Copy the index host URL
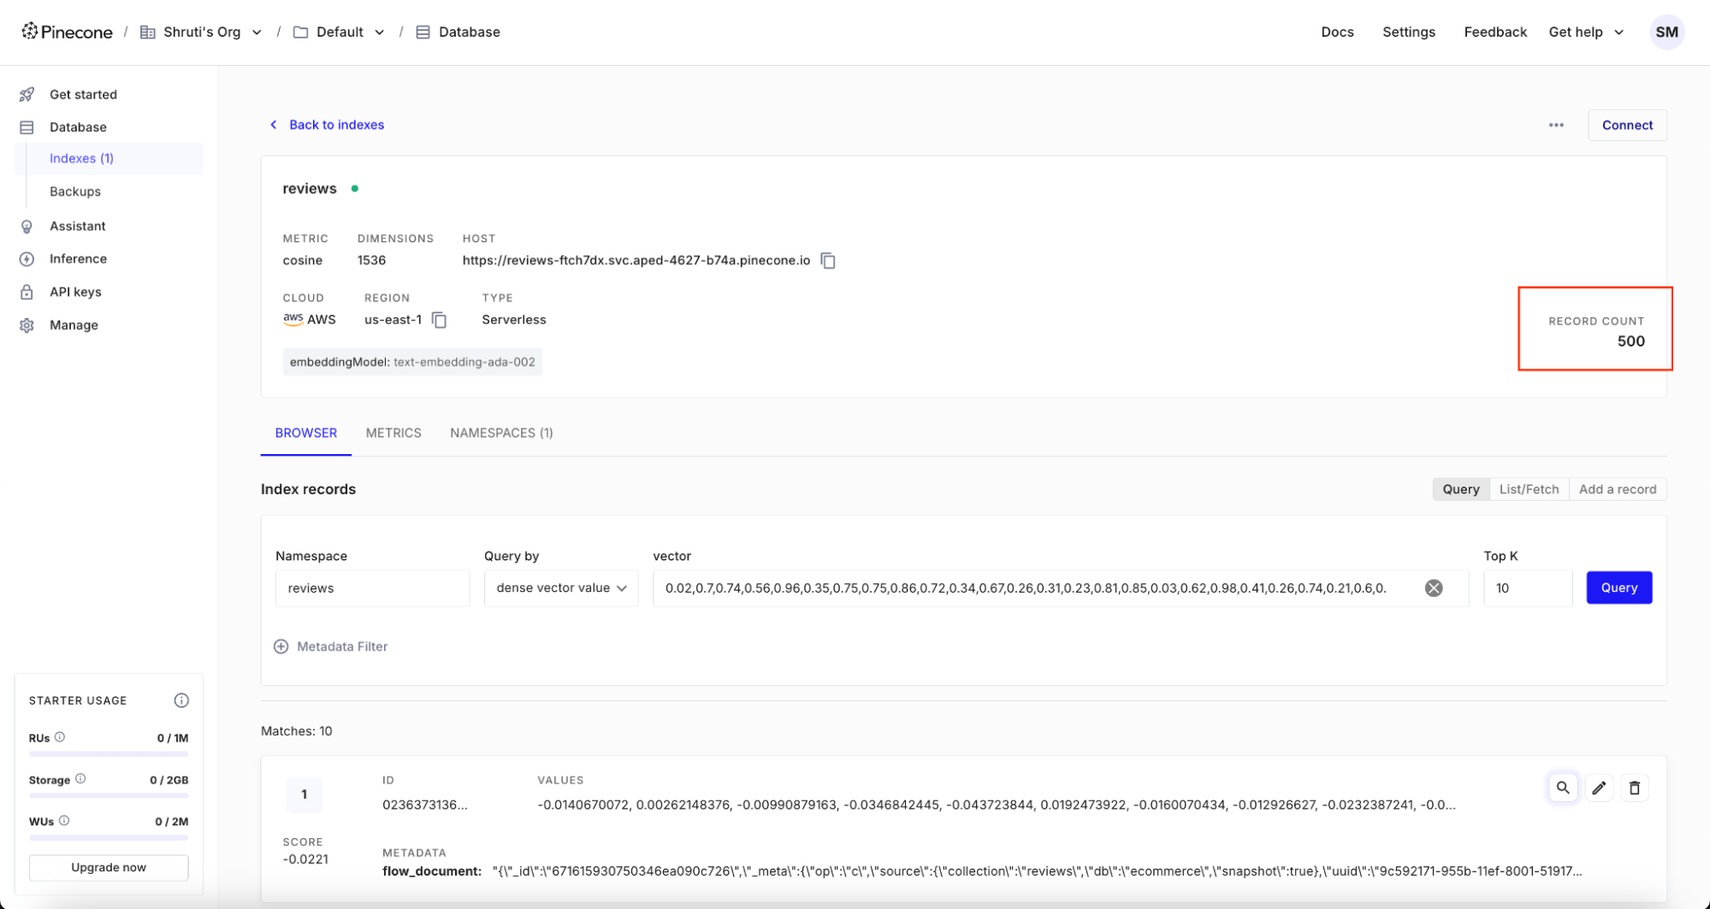Image resolution: width=1710 pixels, height=909 pixels. (828, 260)
